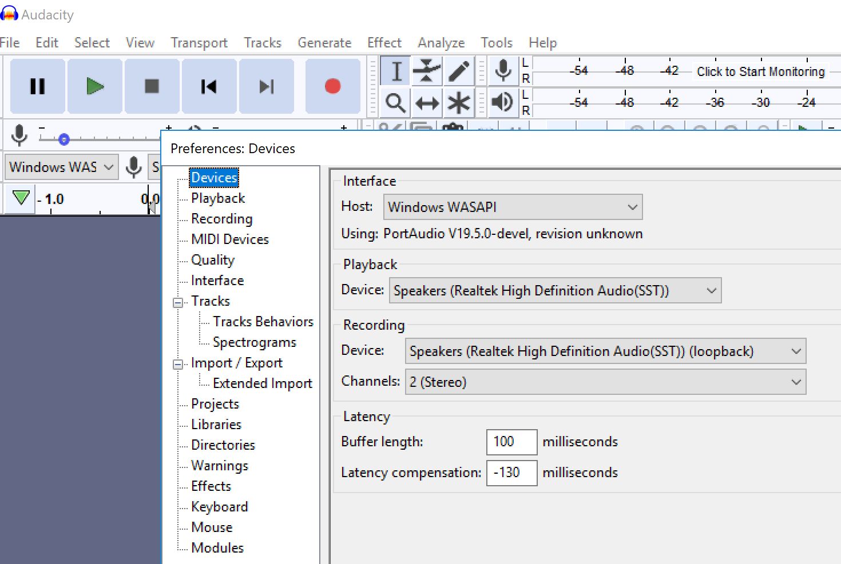Select the Multi-Tool asterisk icon
This screenshot has width=841, height=564.
tap(458, 103)
